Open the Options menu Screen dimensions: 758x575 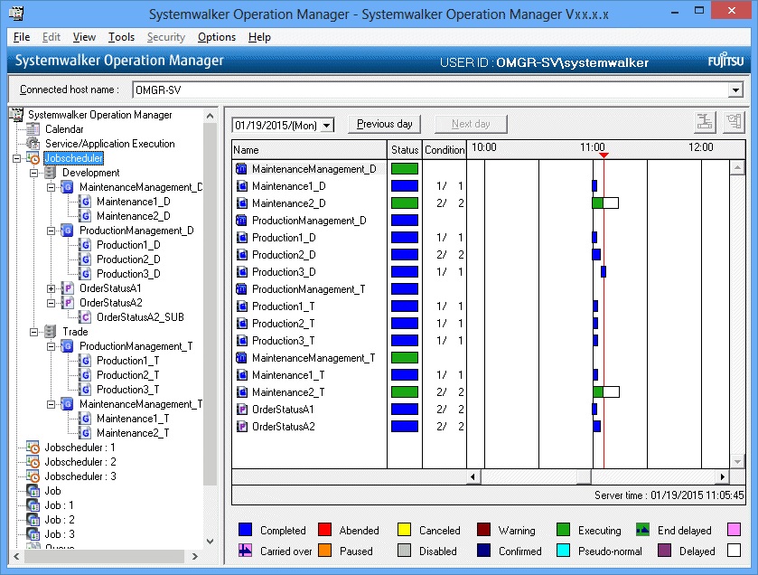pos(217,37)
